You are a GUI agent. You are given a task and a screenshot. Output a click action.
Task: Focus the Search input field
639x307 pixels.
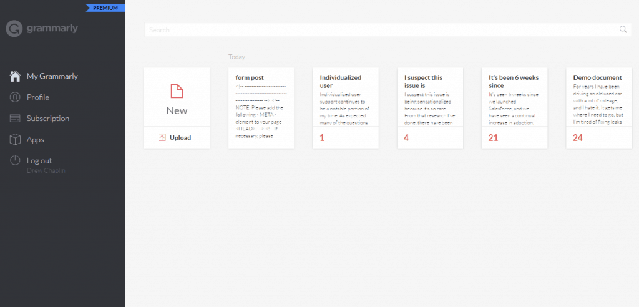(388, 30)
